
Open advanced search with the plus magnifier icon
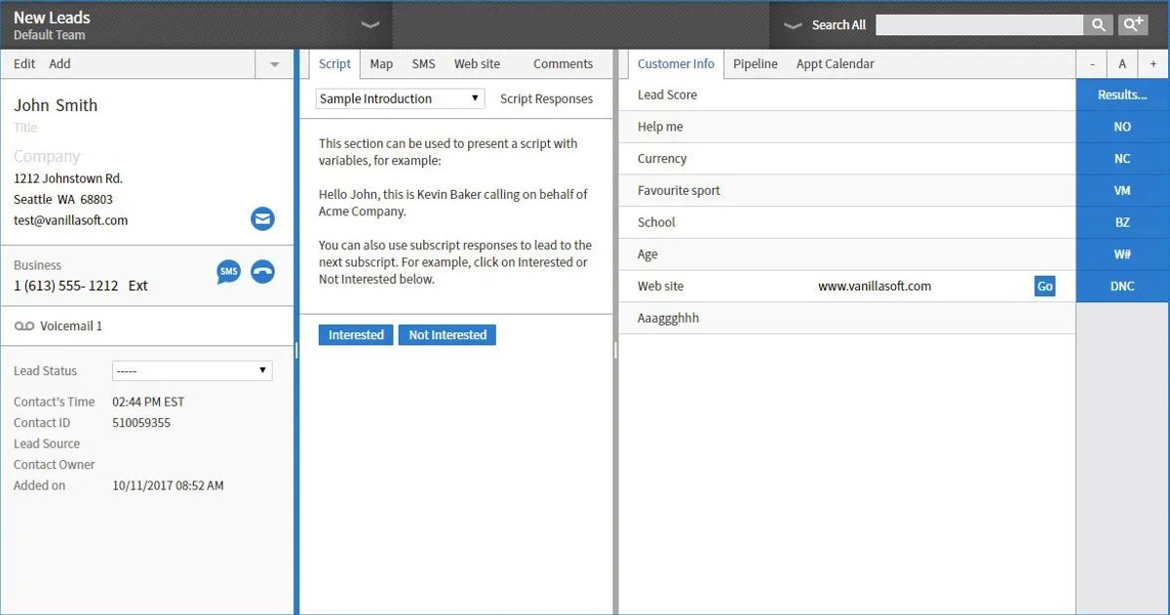point(1132,25)
